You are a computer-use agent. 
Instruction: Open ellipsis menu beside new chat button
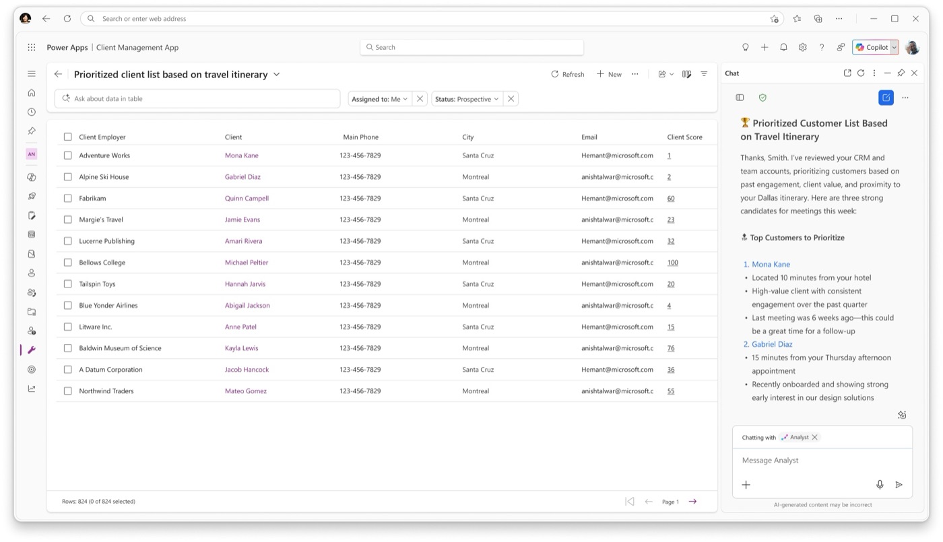[905, 98]
